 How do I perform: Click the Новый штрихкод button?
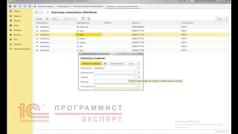[x=117, y=63]
